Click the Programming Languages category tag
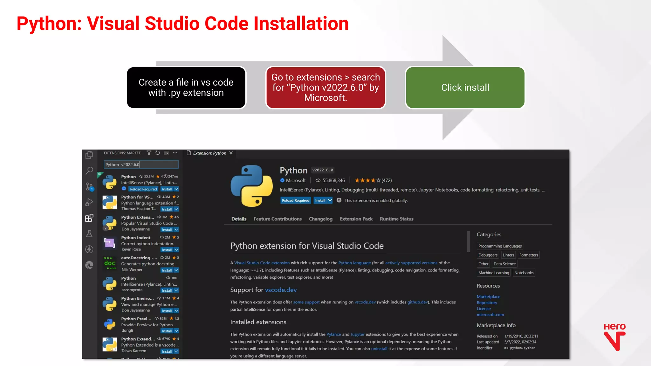 (500, 246)
